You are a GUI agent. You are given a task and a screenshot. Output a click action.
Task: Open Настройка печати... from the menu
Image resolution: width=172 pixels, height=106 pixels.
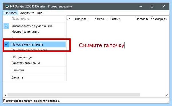tap(35, 32)
